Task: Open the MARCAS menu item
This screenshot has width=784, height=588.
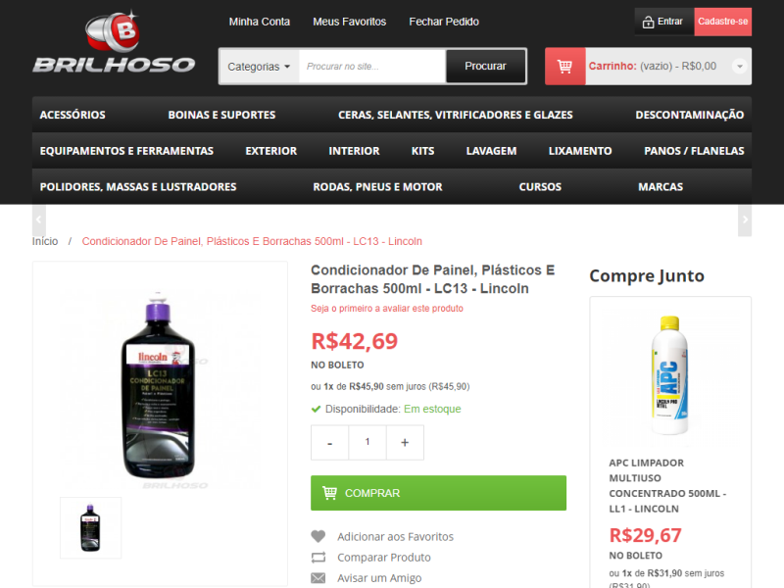Action: [661, 187]
